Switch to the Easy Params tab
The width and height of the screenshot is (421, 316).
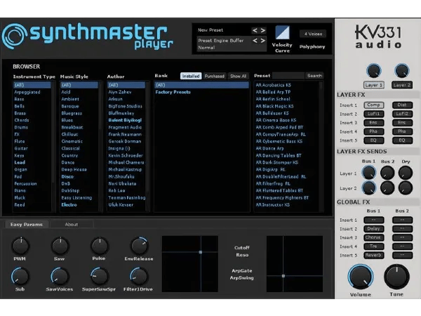pyautogui.click(x=27, y=225)
